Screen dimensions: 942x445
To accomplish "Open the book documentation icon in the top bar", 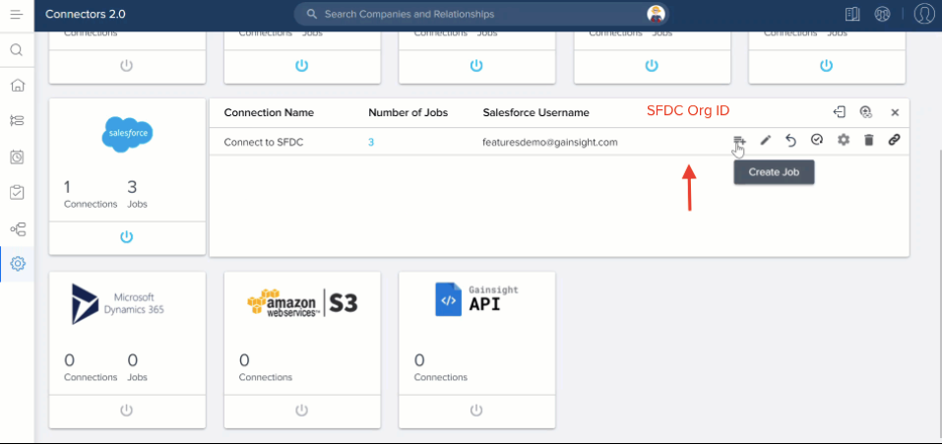I will 852,15.
